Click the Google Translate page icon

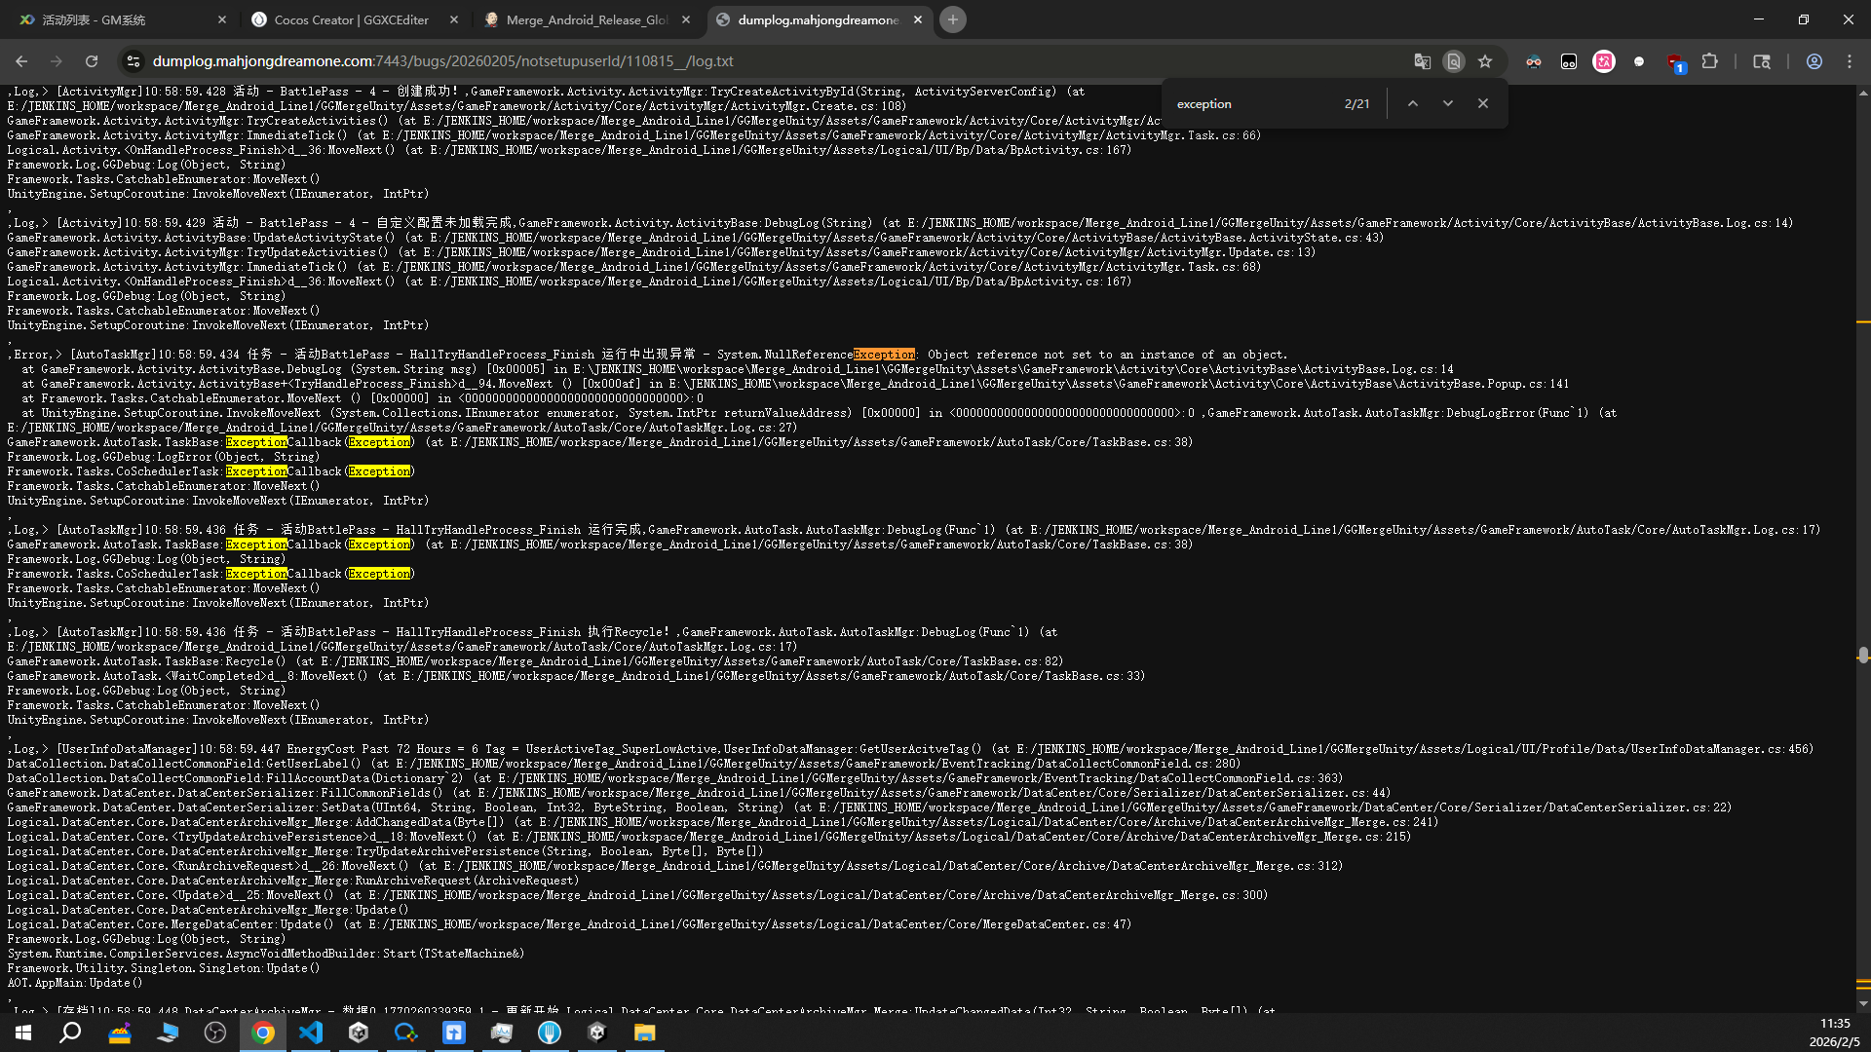click(x=1423, y=61)
